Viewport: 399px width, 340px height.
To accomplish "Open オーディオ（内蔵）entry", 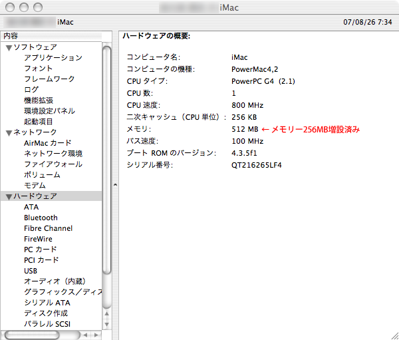I will click(x=55, y=281).
